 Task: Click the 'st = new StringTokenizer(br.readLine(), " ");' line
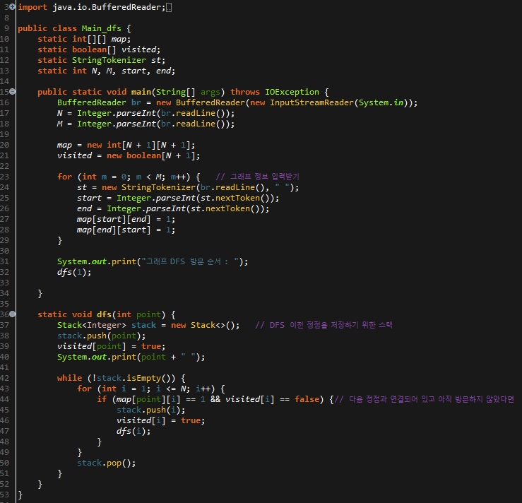188,187
